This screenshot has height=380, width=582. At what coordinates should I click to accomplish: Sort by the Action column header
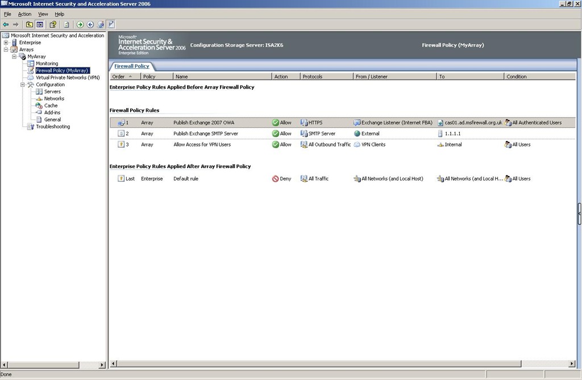coord(286,77)
